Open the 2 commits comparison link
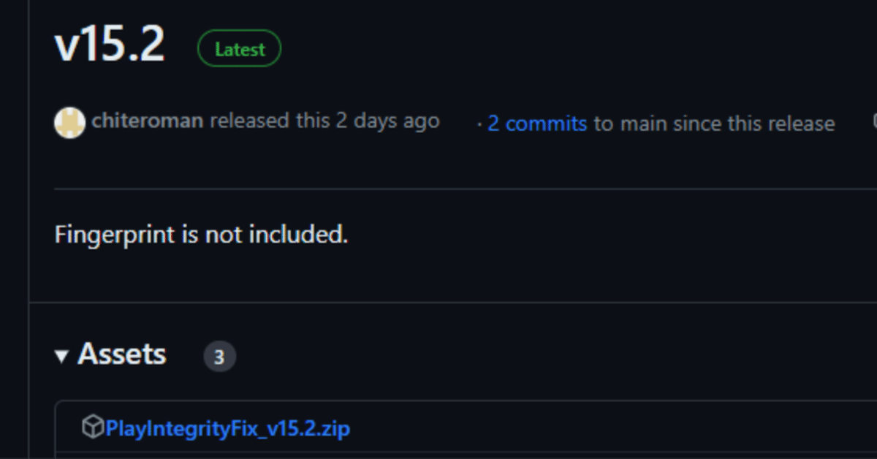877x459 pixels. pyautogui.click(x=536, y=123)
